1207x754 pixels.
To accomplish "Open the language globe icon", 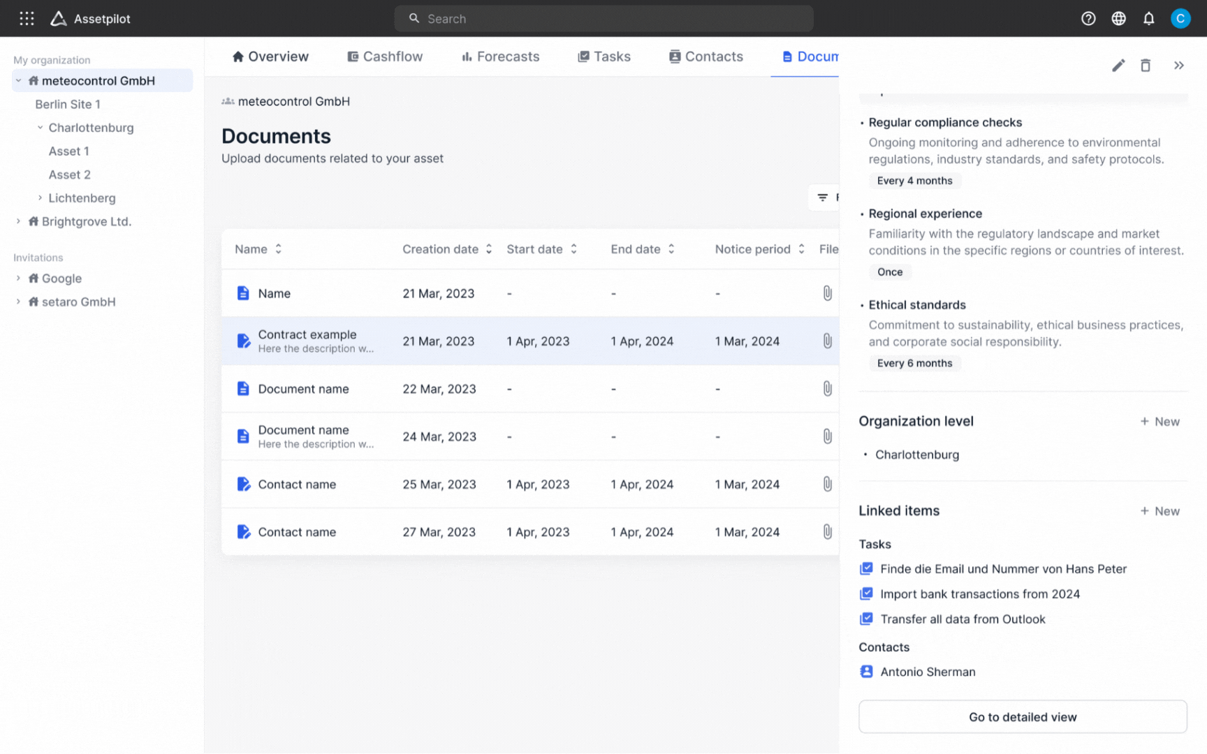I will pos(1118,19).
